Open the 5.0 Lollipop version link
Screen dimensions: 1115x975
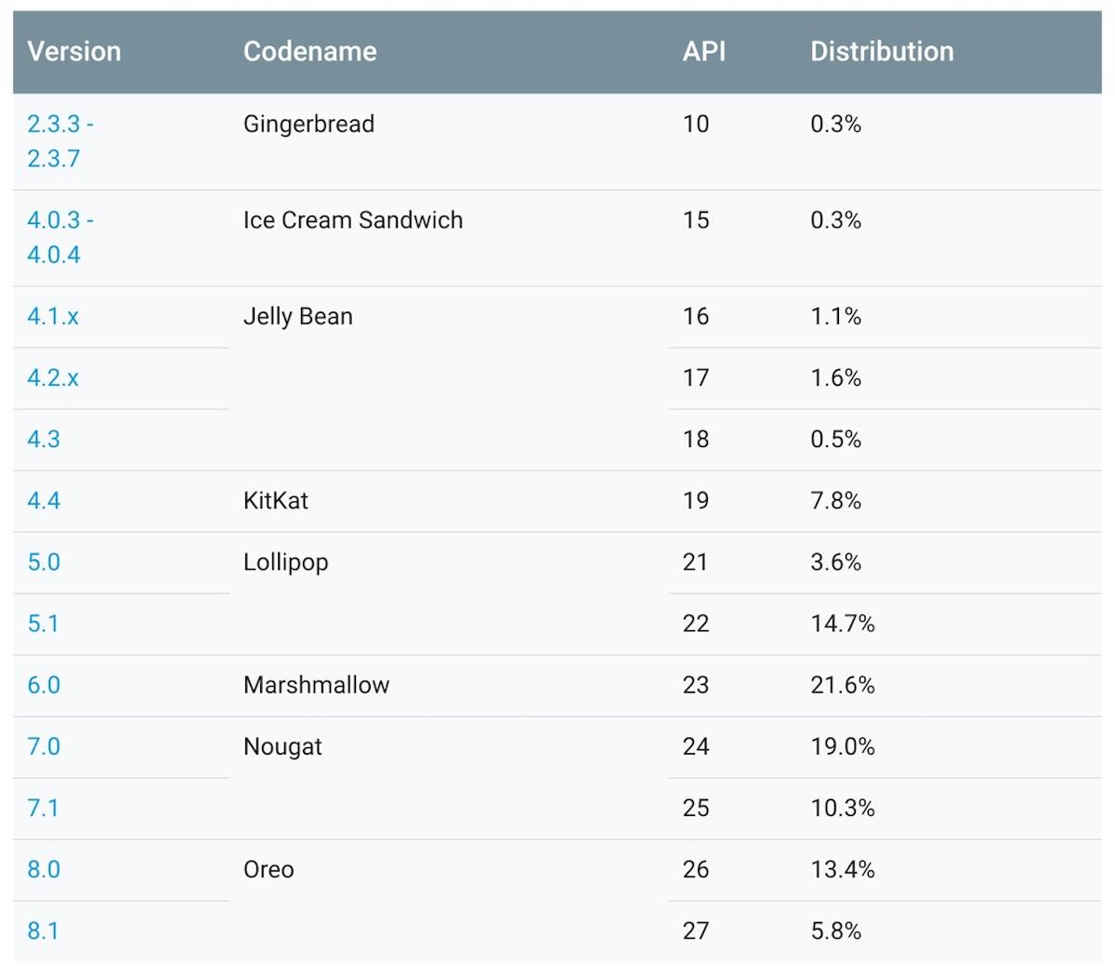(44, 562)
